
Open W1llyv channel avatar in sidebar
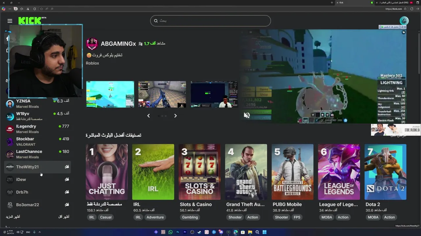(10, 116)
